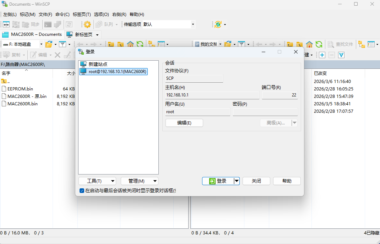380x244 pixels.
Task: Click filter funnel icon in 我的文档 panel
Action: point(241,44)
